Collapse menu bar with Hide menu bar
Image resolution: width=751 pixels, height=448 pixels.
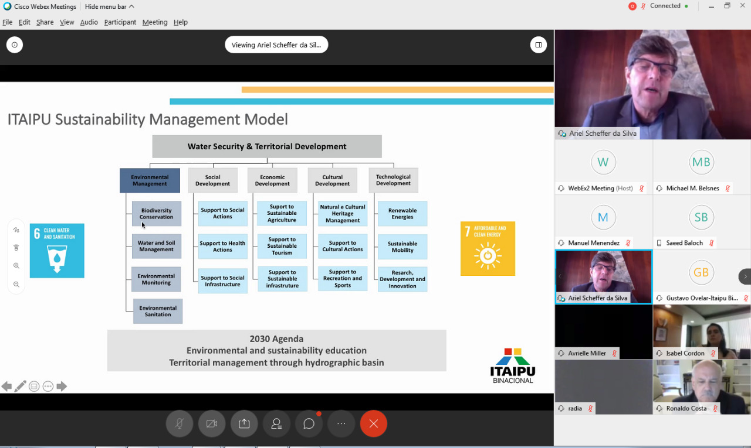[109, 6]
